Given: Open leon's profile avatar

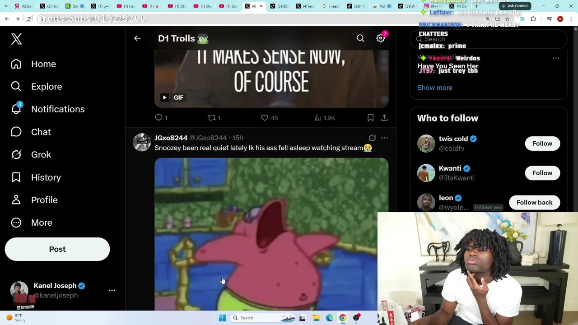Looking at the screenshot, I should (x=426, y=202).
